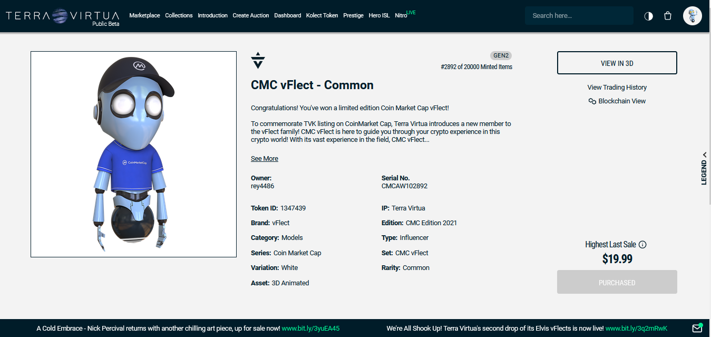Click owner name rey4486
This screenshot has width=711, height=337.
point(262,186)
